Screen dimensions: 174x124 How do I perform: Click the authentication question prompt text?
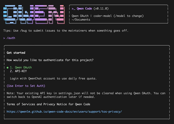tap(50, 60)
